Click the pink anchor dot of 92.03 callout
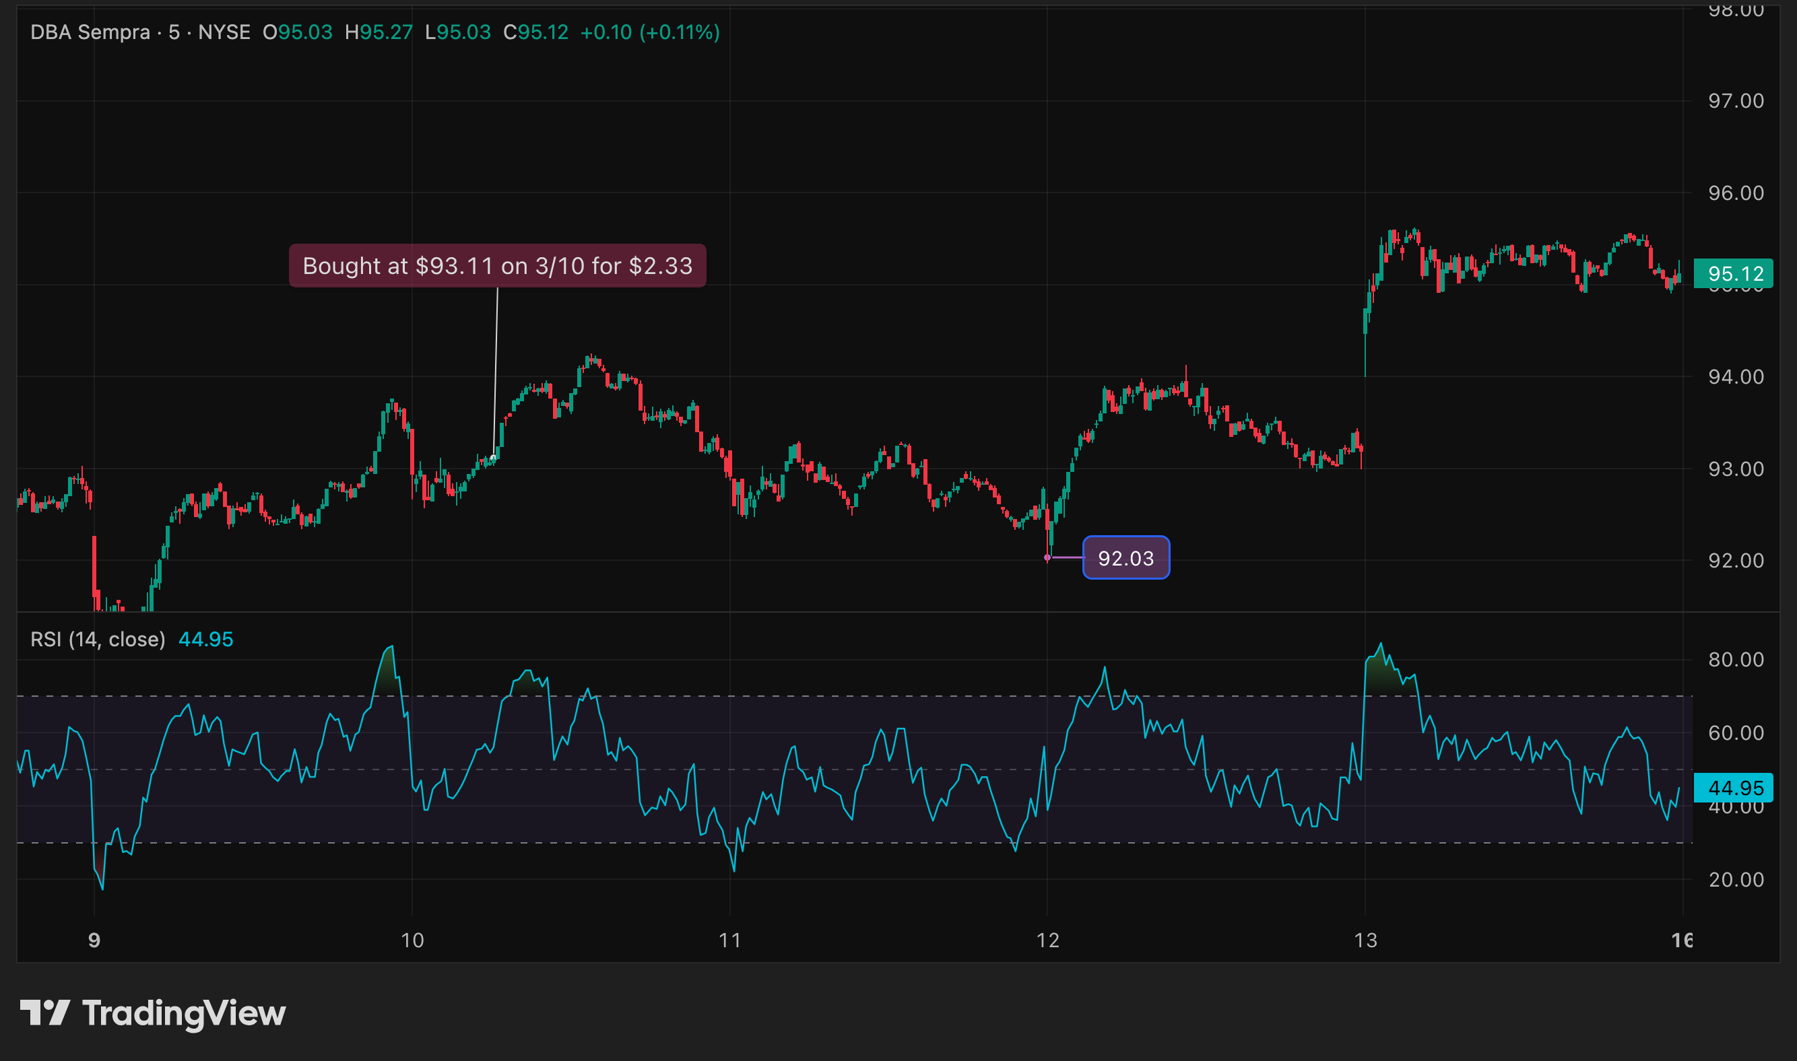Viewport: 1797px width, 1061px height. pyautogui.click(x=1047, y=557)
